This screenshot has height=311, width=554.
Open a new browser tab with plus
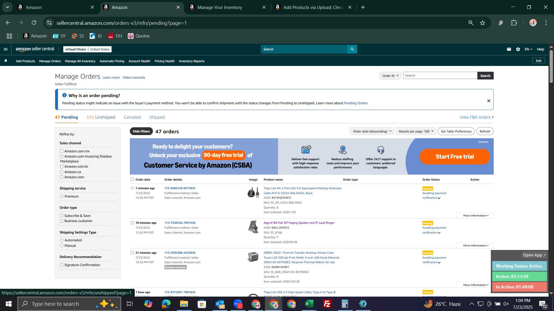(x=363, y=7)
